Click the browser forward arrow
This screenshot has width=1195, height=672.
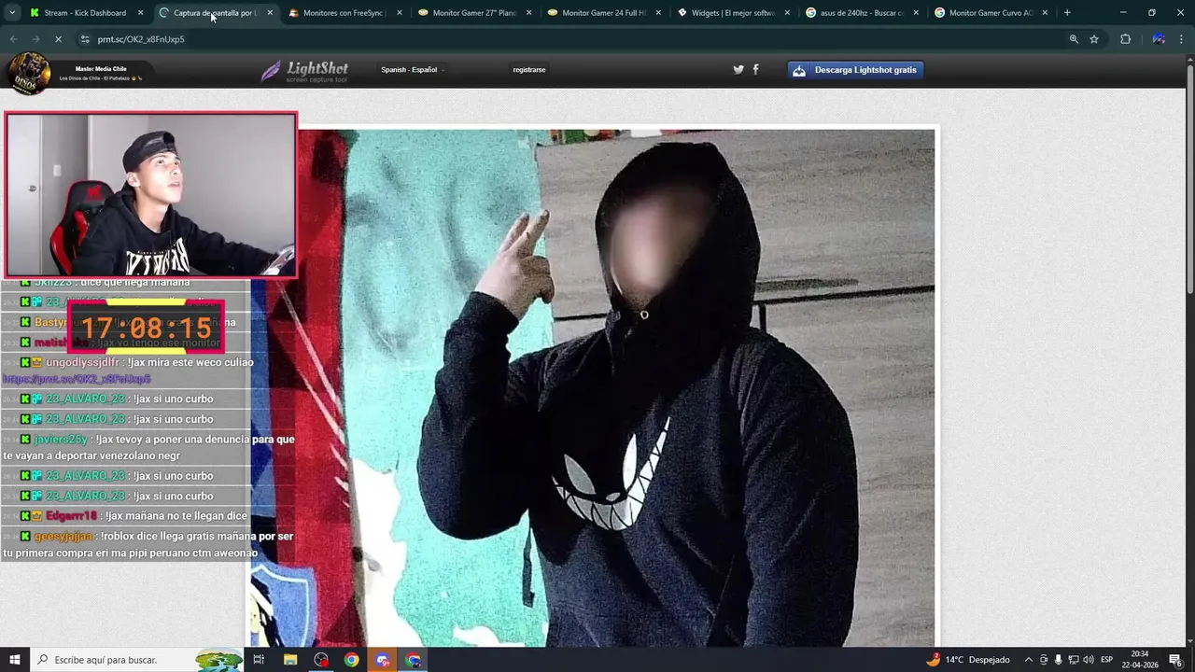click(35, 39)
